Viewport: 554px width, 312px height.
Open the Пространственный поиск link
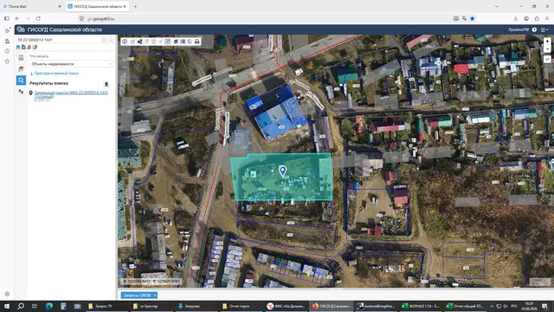(x=56, y=73)
